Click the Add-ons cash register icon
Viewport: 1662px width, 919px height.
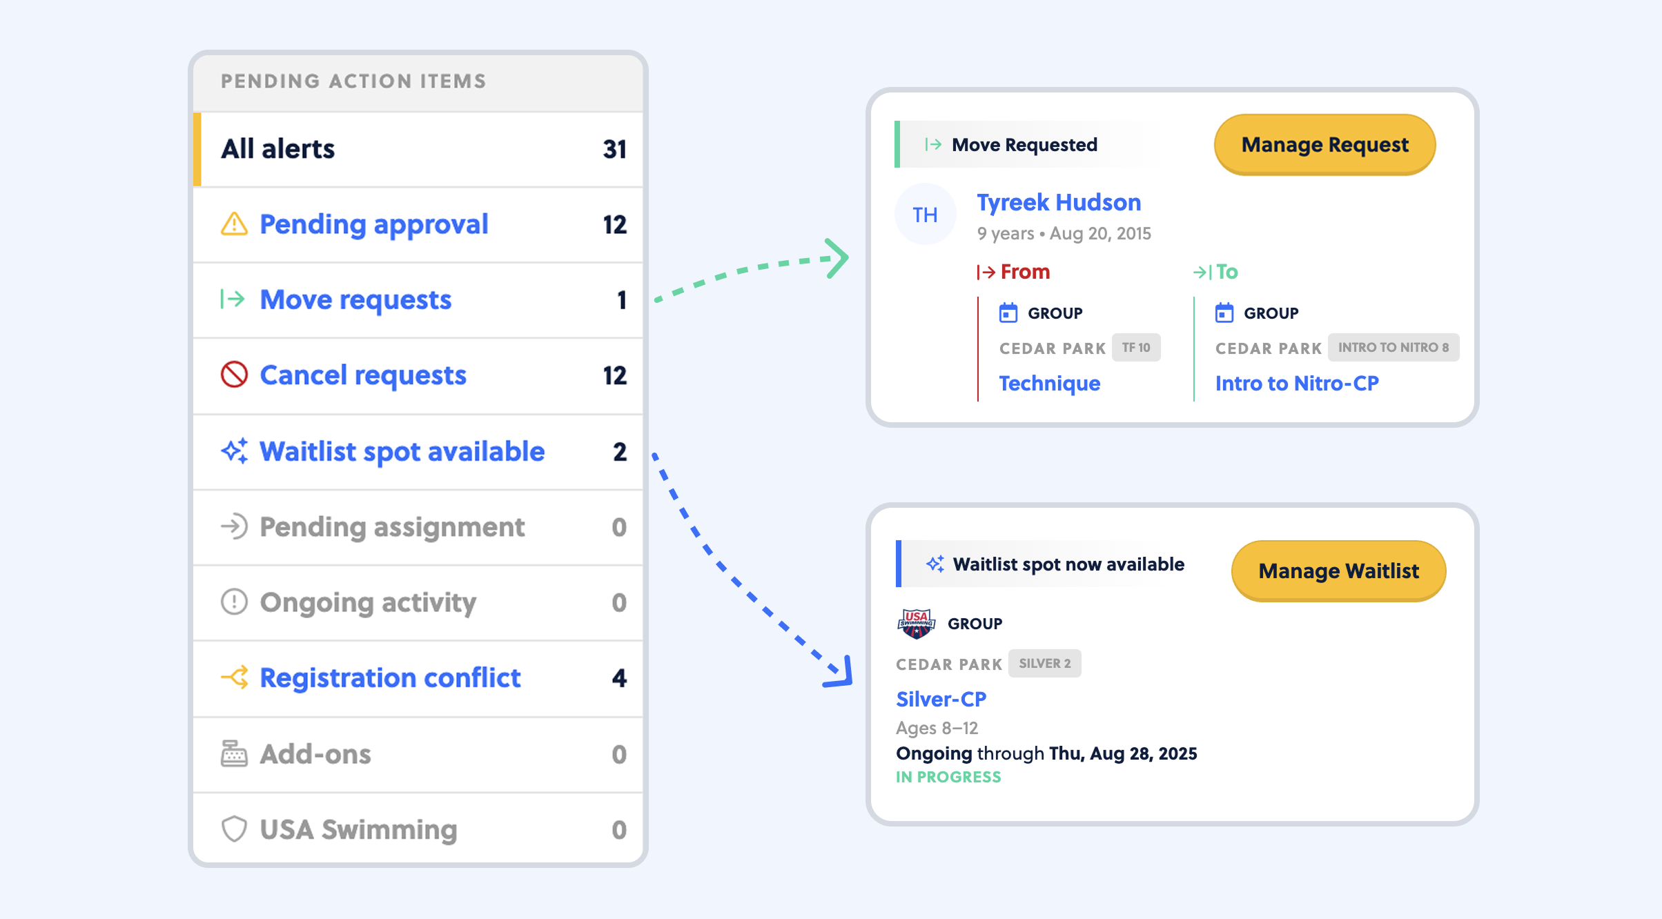point(234,753)
